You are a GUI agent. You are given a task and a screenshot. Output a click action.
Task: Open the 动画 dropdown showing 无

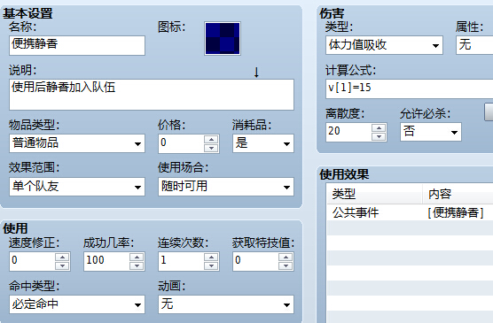pos(226,304)
